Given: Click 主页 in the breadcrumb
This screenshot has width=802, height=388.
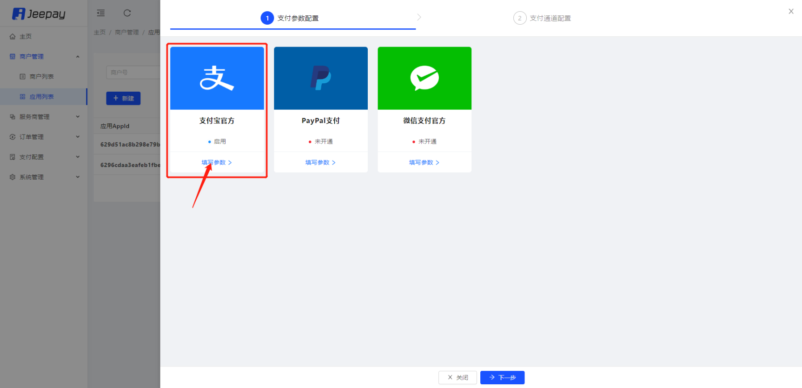Looking at the screenshot, I should click(99, 32).
